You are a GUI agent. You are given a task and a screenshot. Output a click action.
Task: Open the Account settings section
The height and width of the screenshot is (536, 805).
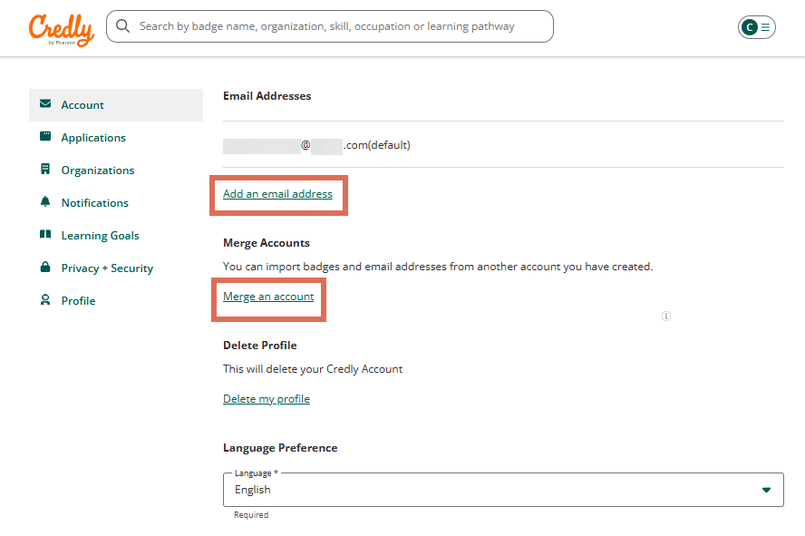(x=116, y=104)
